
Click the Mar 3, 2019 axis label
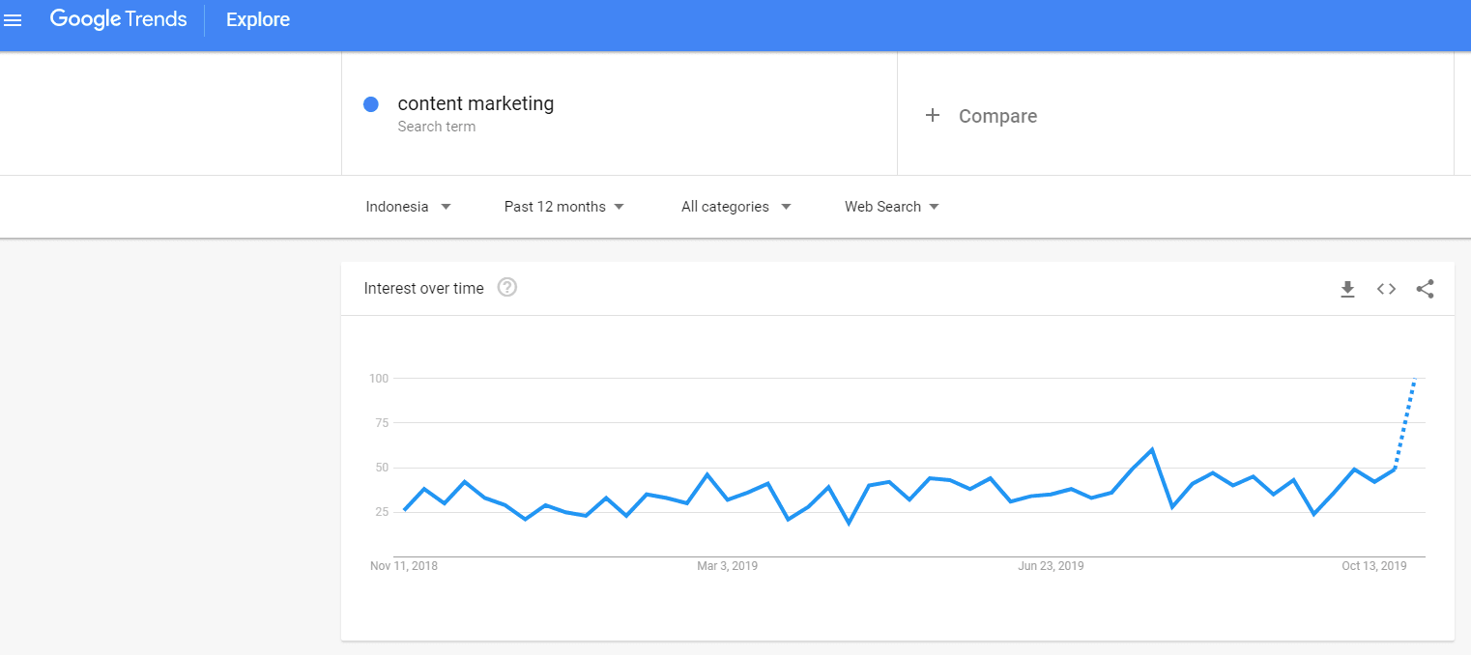point(727,566)
